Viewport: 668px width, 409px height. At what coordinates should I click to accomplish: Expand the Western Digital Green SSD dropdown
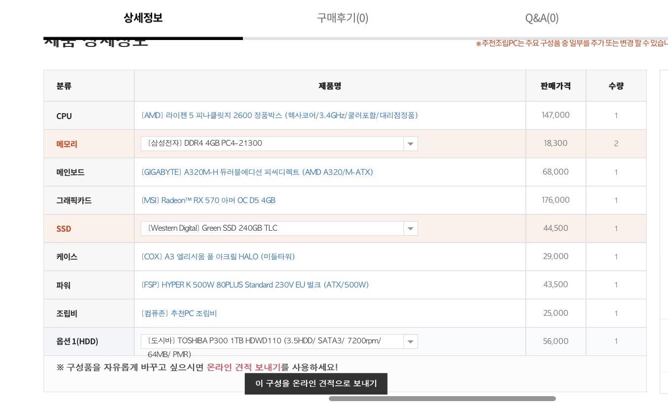(x=272, y=228)
